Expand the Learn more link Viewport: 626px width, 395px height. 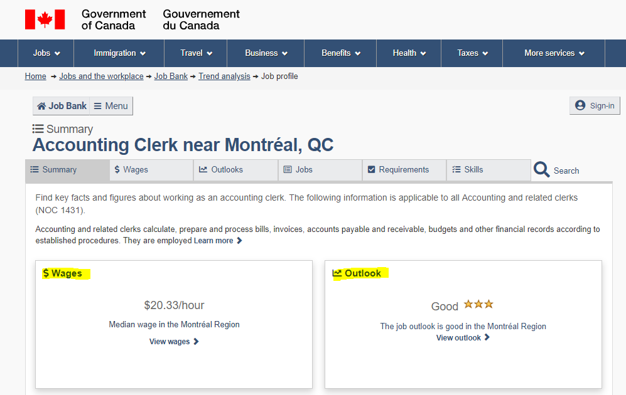click(218, 241)
